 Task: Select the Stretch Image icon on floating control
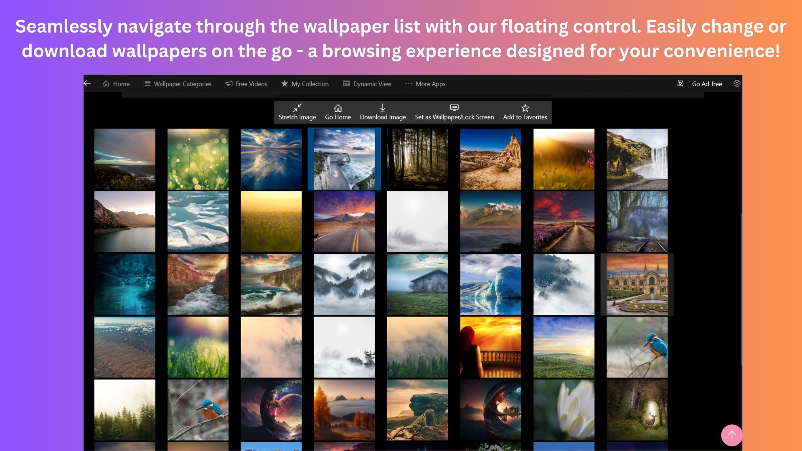click(x=297, y=108)
